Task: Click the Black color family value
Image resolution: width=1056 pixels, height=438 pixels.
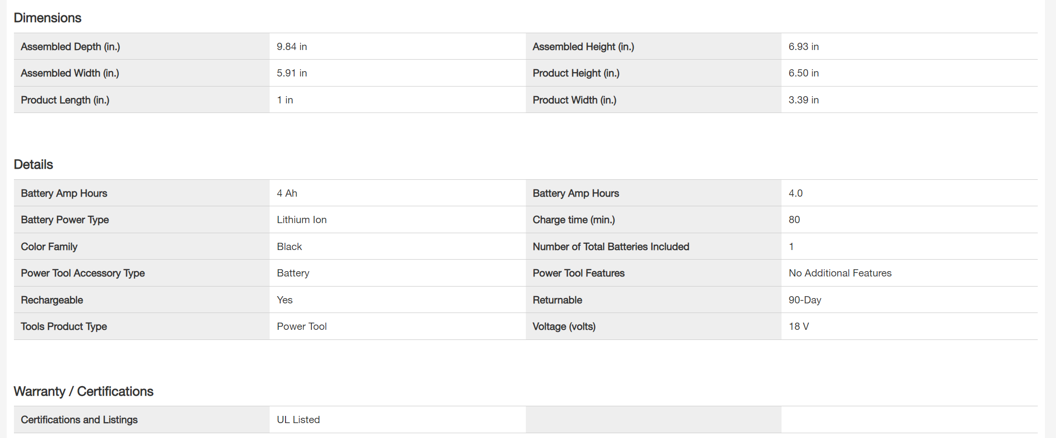Action: pyautogui.click(x=289, y=247)
